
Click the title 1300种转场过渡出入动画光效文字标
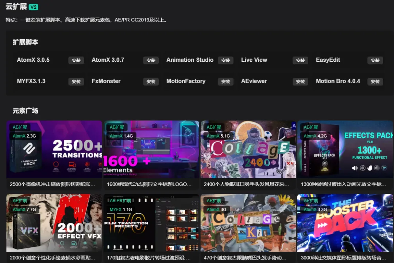(343, 184)
